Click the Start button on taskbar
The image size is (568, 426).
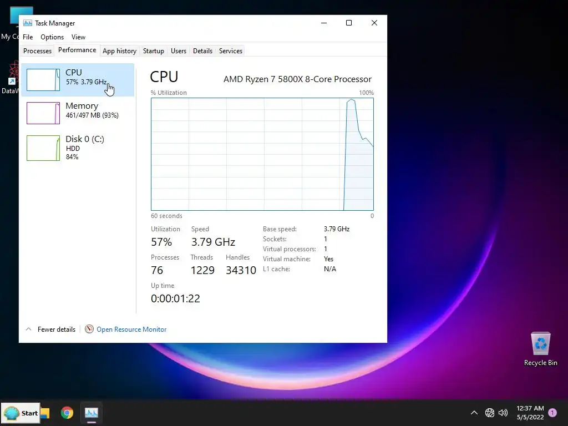(x=21, y=413)
